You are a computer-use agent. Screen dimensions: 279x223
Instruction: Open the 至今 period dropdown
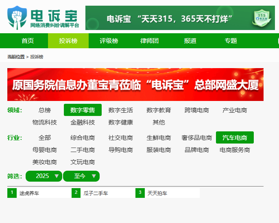click(81, 176)
